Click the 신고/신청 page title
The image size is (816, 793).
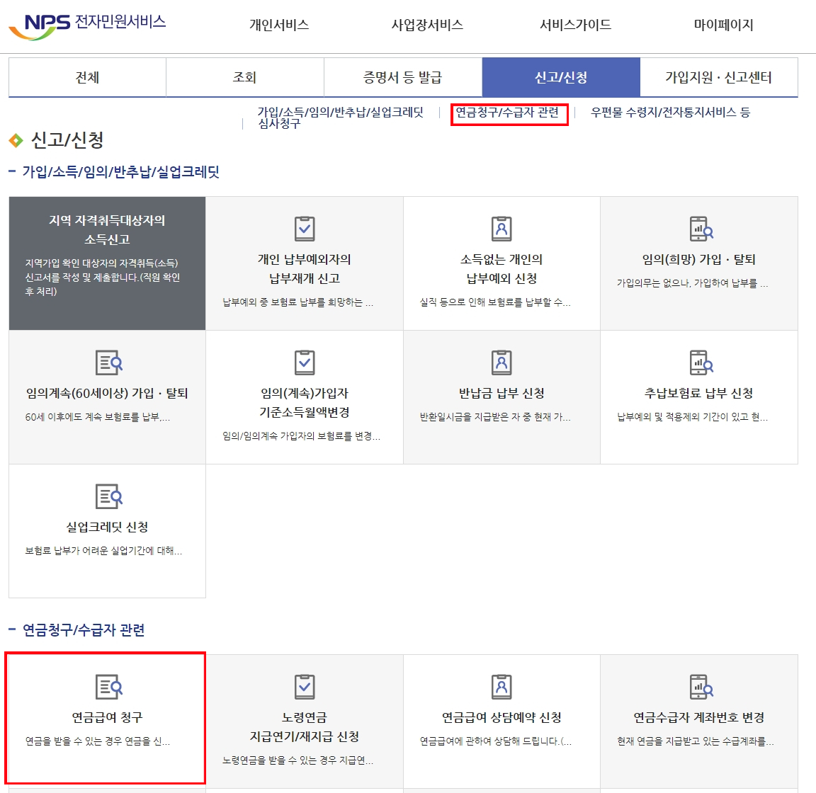coord(67,139)
